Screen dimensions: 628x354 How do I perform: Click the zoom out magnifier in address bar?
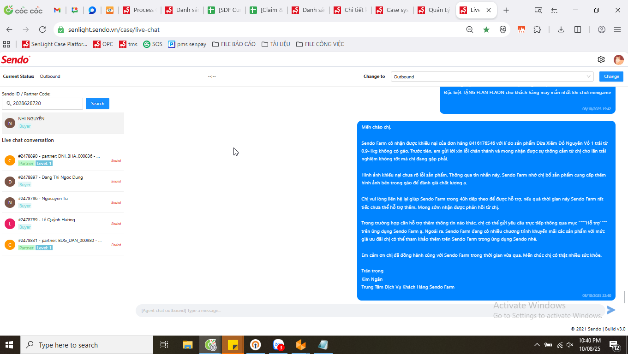470,29
